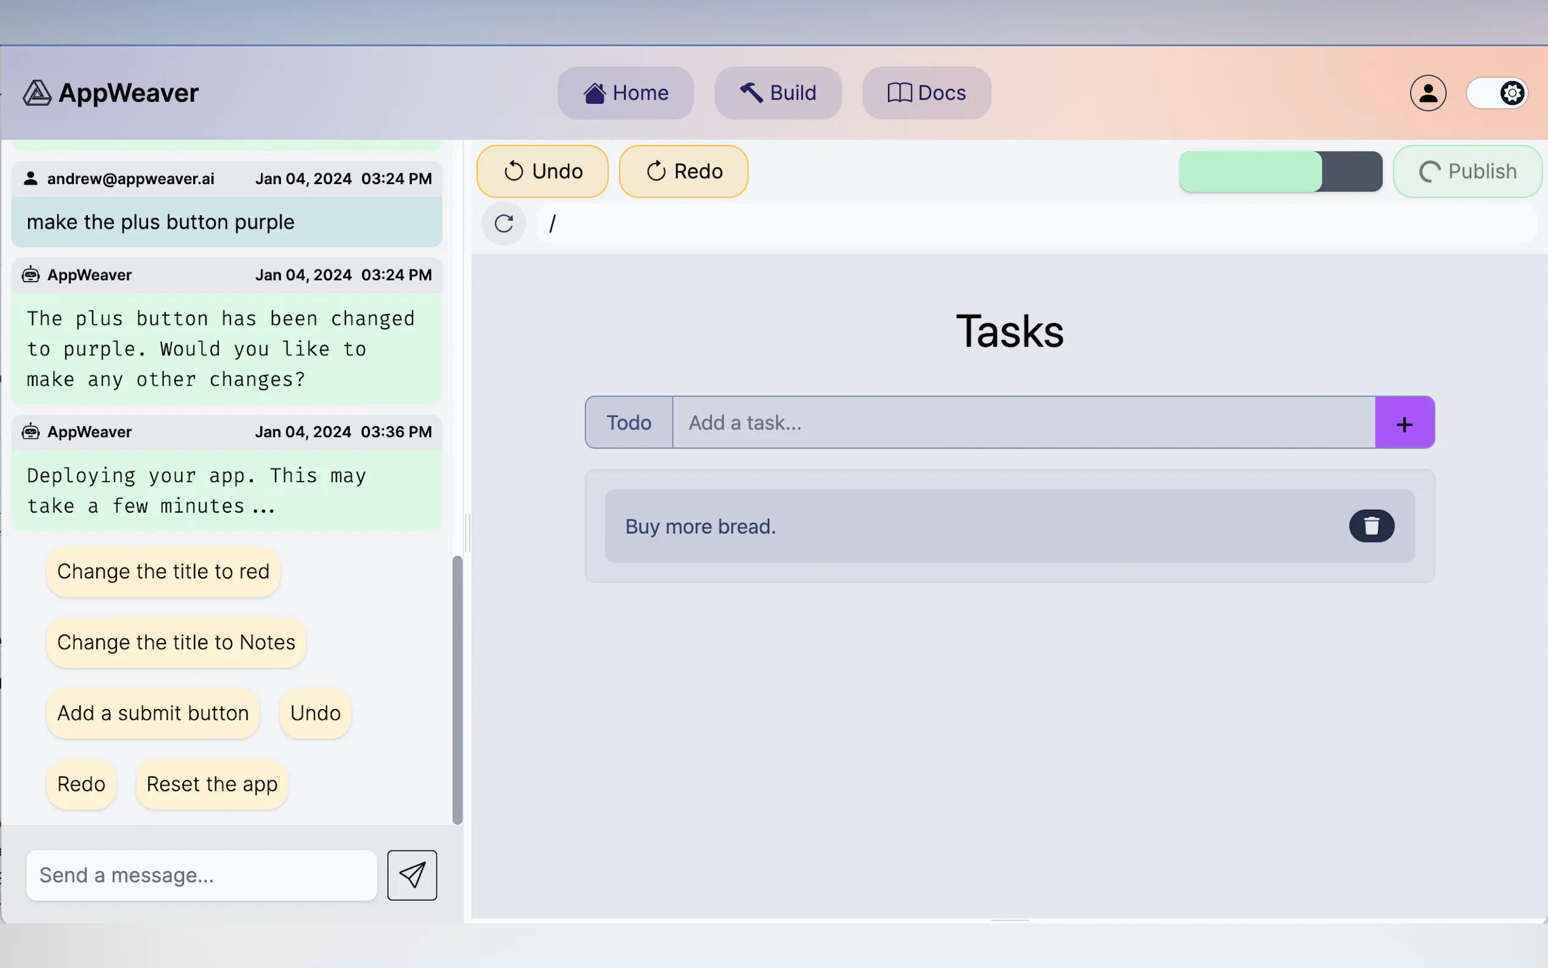The width and height of the screenshot is (1548, 968).
Task: Click 'Add a submit button' suggestion
Action: pyautogui.click(x=153, y=713)
